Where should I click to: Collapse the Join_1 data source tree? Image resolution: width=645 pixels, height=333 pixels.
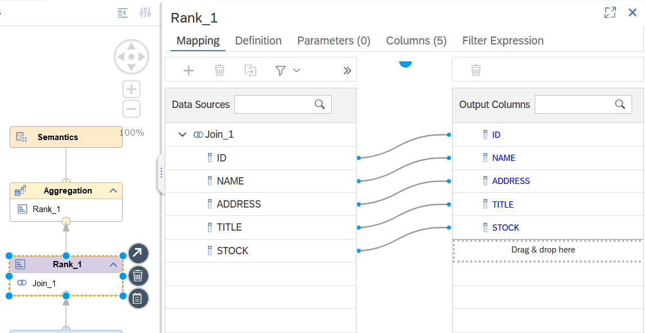point(183,134)
